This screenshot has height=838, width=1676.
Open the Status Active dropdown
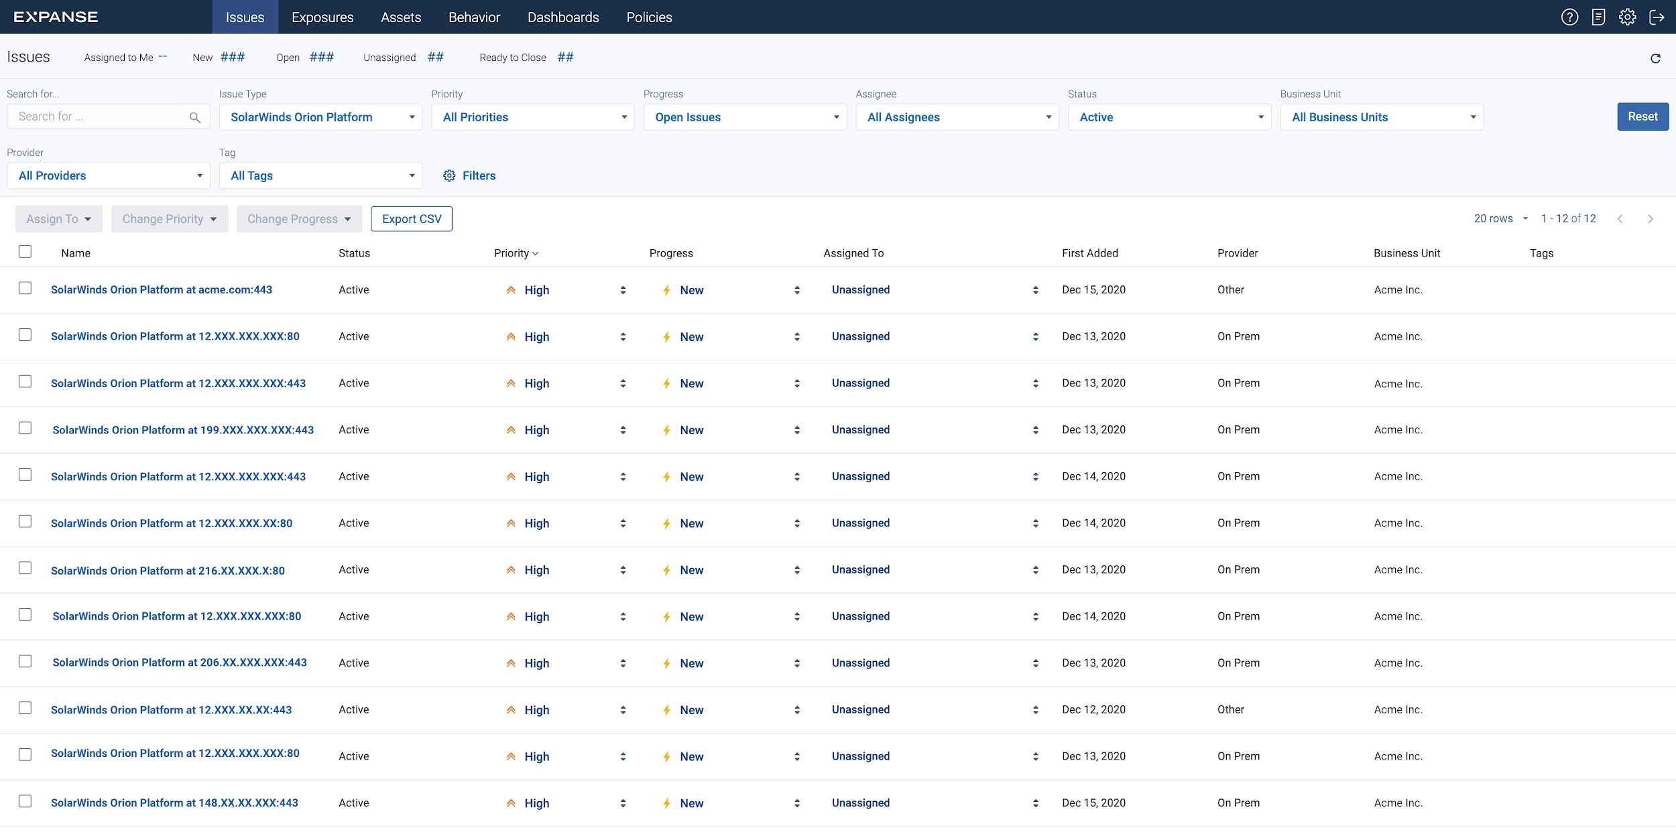[1169, 117]
